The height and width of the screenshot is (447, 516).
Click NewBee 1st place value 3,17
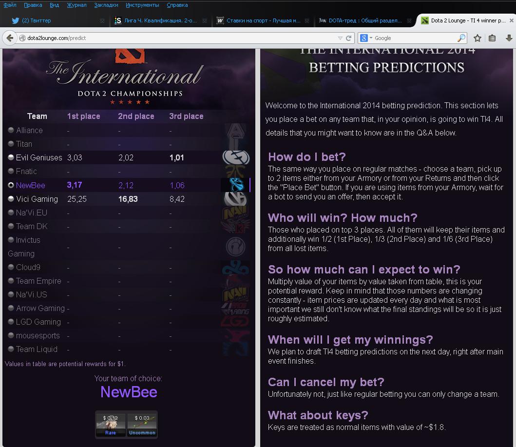click(75, 185)
